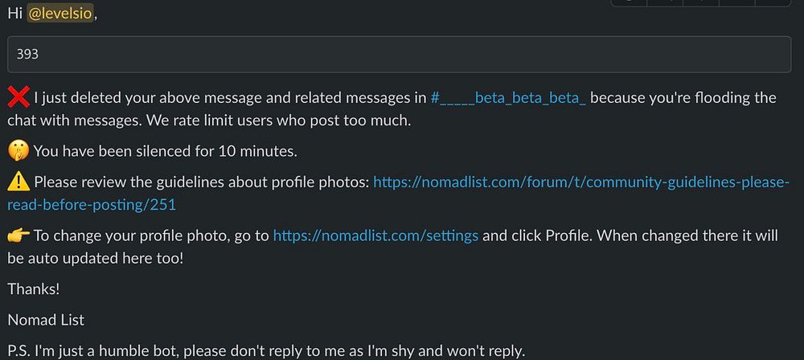Click the 'Nomad List' signature text
Viewport: 804px width, 360px height.
pos(46,320)
